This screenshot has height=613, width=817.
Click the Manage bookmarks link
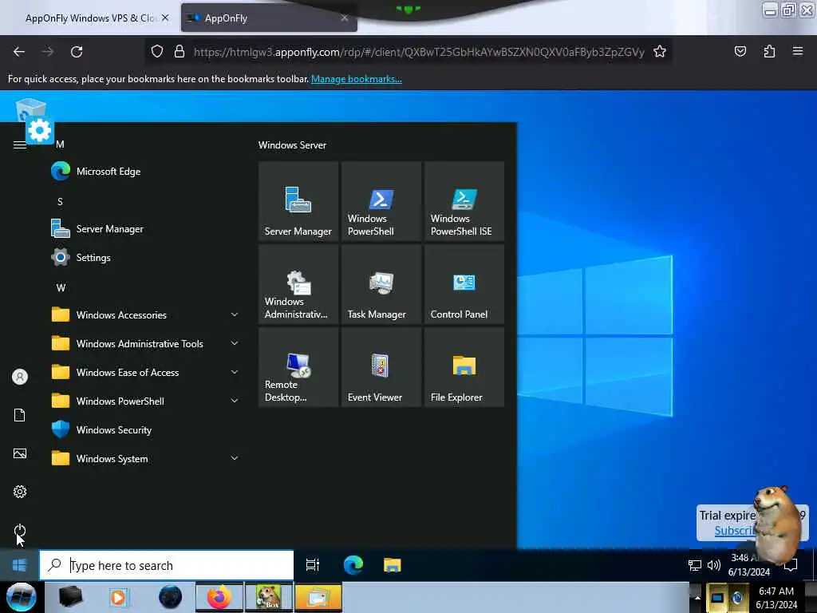(x=357, y=79)
